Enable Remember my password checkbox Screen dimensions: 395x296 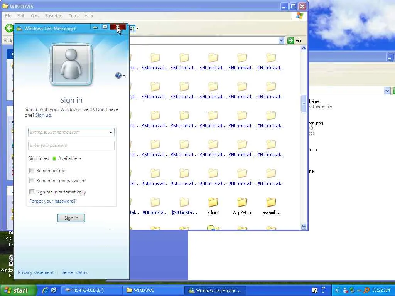tap(32, 181)
